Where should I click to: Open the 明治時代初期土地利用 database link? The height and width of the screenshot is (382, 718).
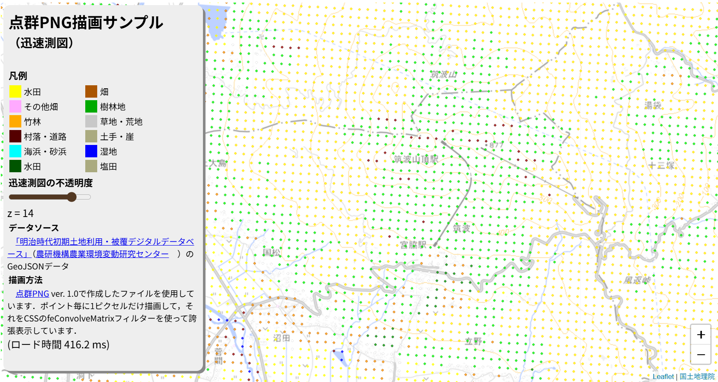pyautogui.click(x=104, y=242)
